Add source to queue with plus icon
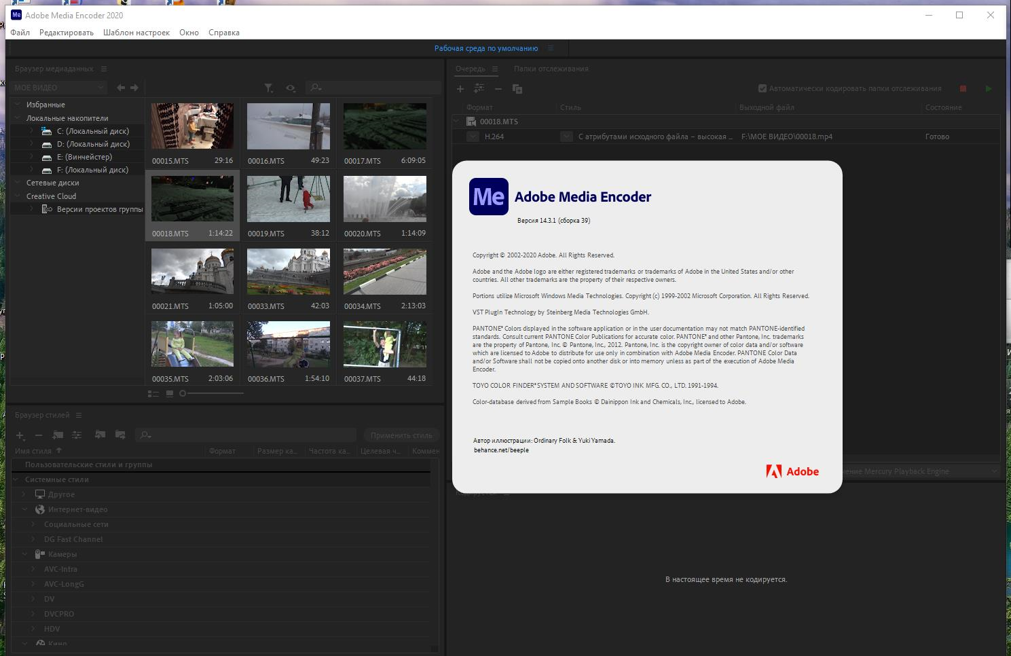Image resolution: width=1011 pixels, height=656 pixels. tap(460, 88)
